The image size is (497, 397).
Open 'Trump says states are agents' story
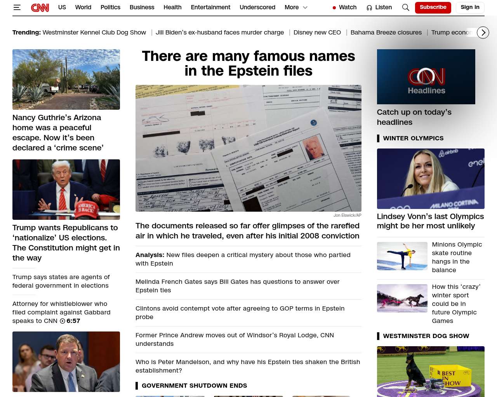point(61,281)
